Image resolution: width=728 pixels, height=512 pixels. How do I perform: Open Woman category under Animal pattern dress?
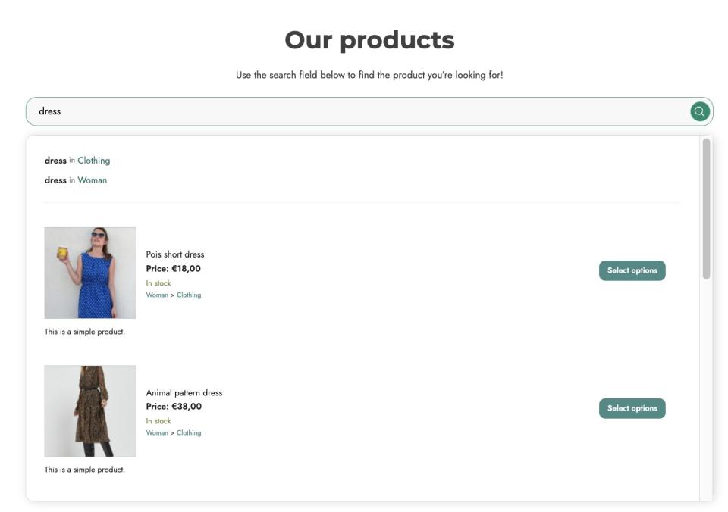tap(157, 433)
